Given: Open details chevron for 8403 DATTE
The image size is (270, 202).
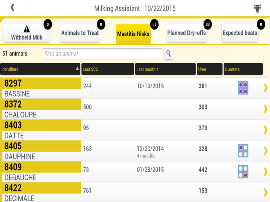Looking at the screenshot, I should click(265, 130).
